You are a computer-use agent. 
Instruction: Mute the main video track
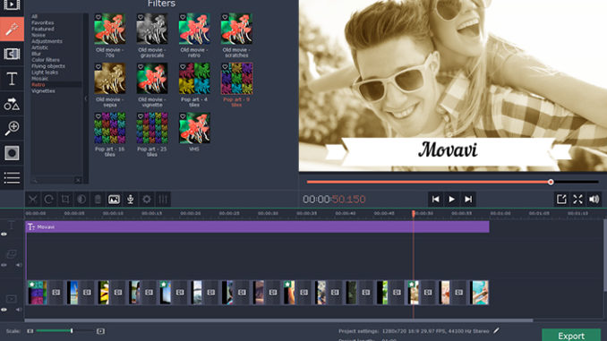click(19, 310)
